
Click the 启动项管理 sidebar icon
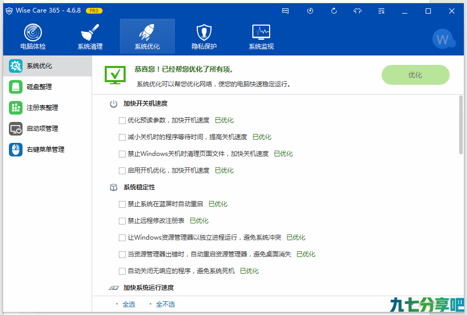coord(16,129)
